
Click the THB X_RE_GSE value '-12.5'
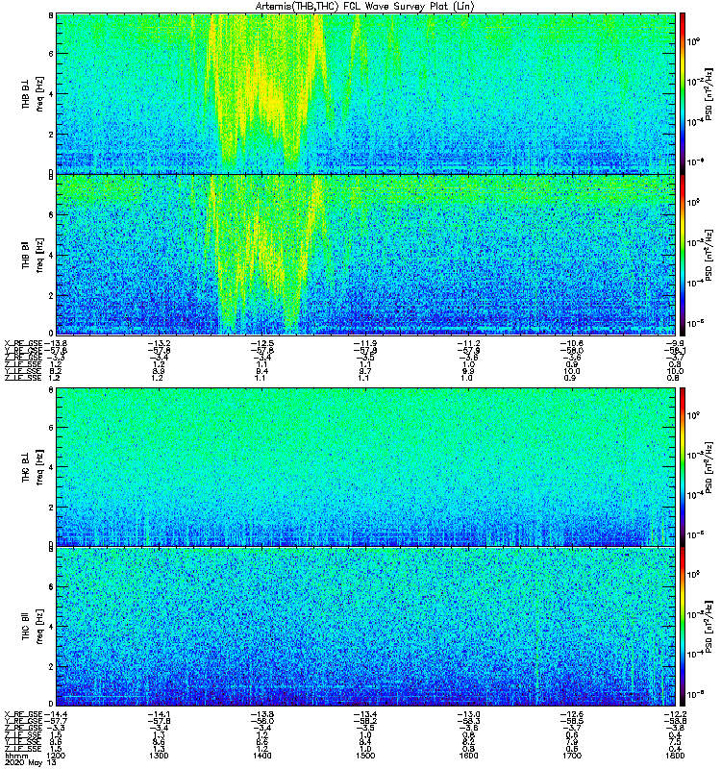(x=261, y=343)
